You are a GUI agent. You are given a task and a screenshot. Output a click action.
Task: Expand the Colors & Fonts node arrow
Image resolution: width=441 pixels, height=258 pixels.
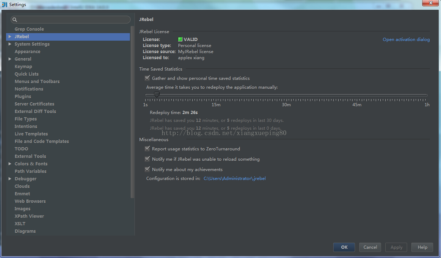[10, 164]
